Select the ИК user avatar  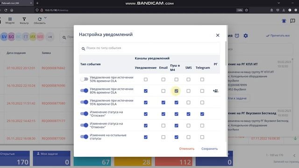click(x=33, y=37)
